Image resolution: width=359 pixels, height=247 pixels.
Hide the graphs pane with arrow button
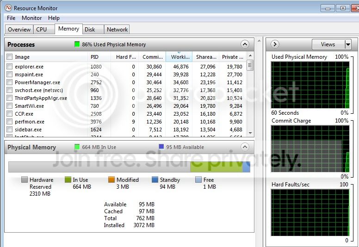pyautogui.click(x=275, y=44)
